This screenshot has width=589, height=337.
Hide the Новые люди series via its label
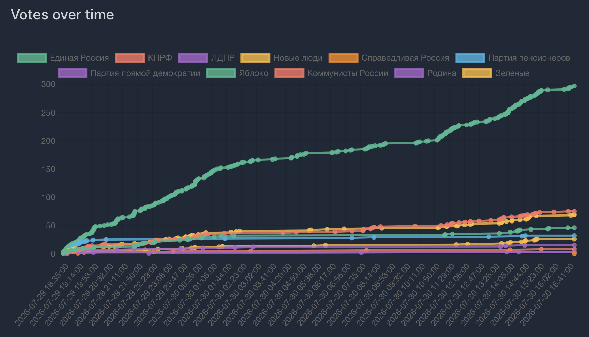click(x=298, y=58)
